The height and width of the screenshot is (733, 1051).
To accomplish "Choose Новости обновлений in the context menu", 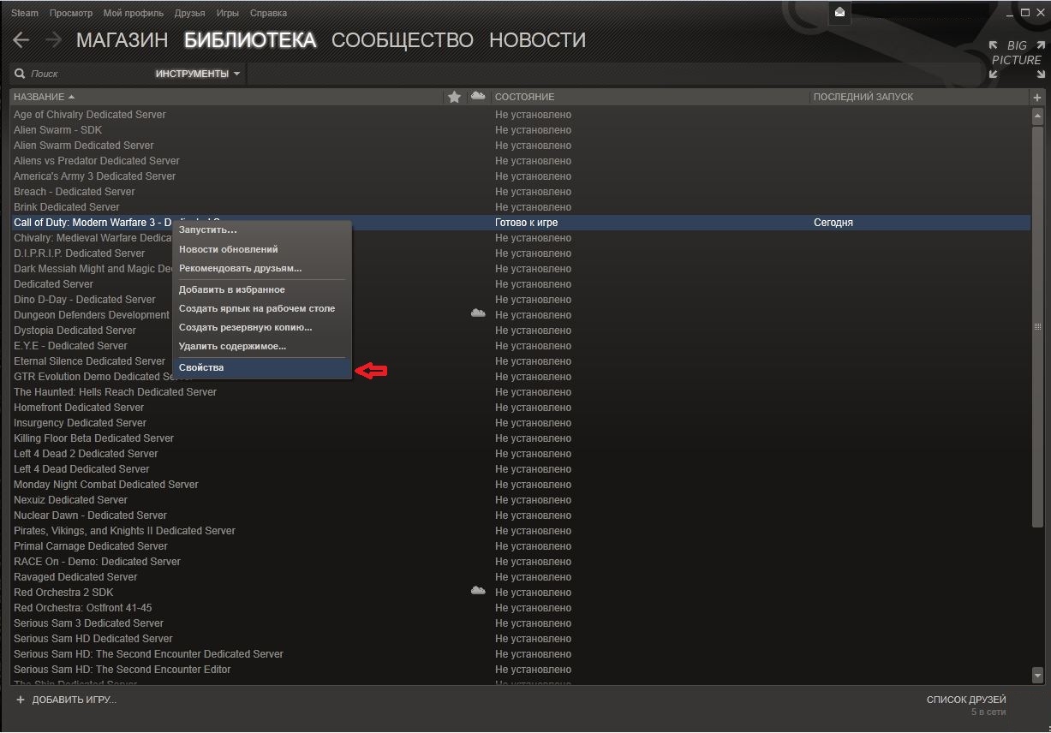I will (262, 249).
